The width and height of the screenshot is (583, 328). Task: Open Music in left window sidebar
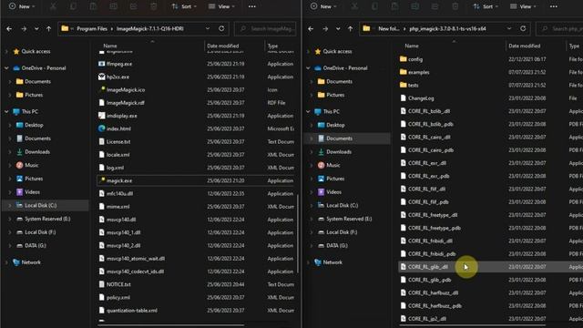point(31,165)
